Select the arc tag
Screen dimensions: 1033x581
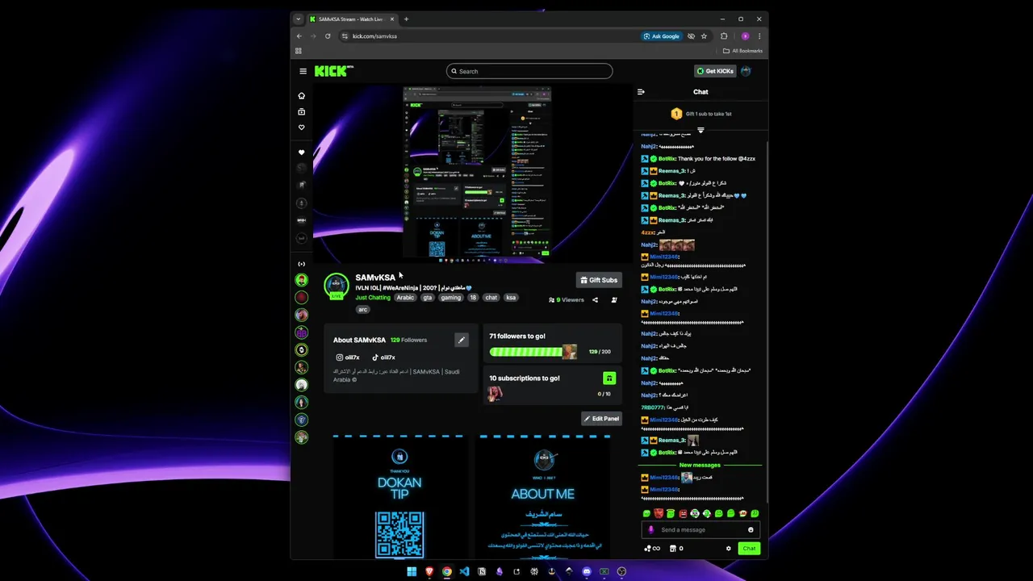coord(362,309)
